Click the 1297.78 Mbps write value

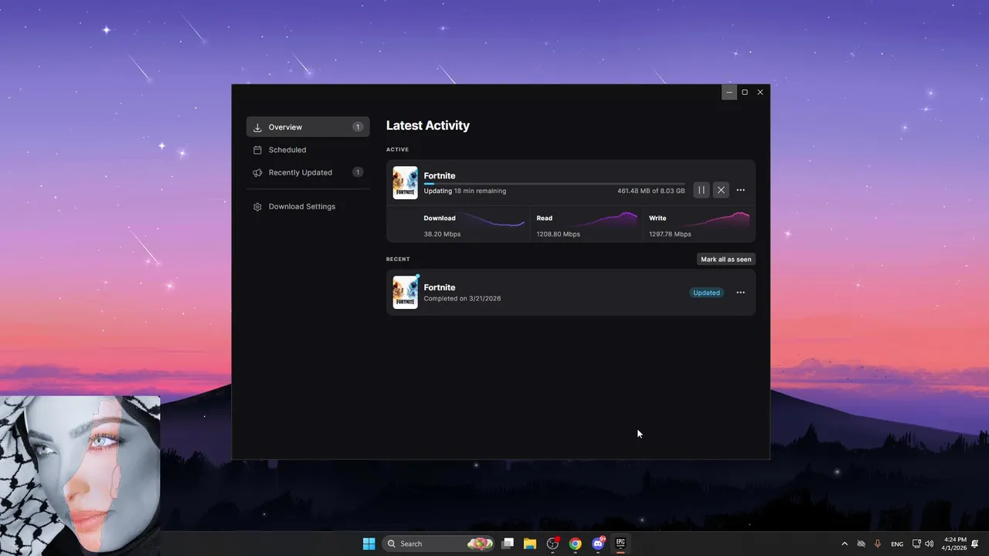[x=670, y=234]
